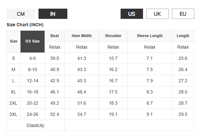Viewport: 203px width, 136px height.
Task: Select the M size row label
Action: pos(13,69)
